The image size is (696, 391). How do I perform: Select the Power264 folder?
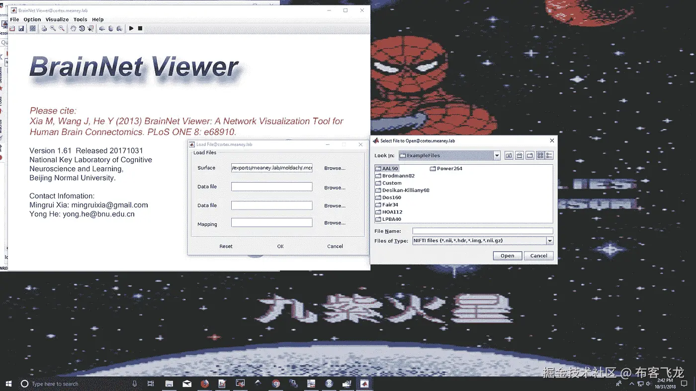446,169
